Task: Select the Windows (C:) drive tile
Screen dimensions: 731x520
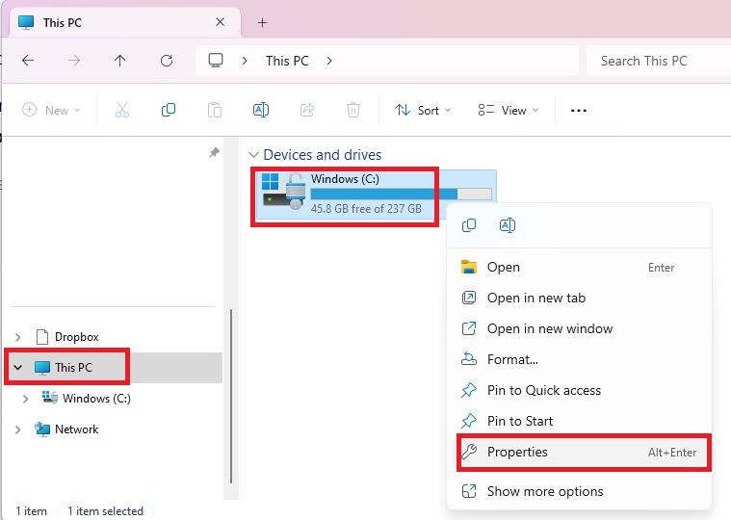Action: pos(376,195)
